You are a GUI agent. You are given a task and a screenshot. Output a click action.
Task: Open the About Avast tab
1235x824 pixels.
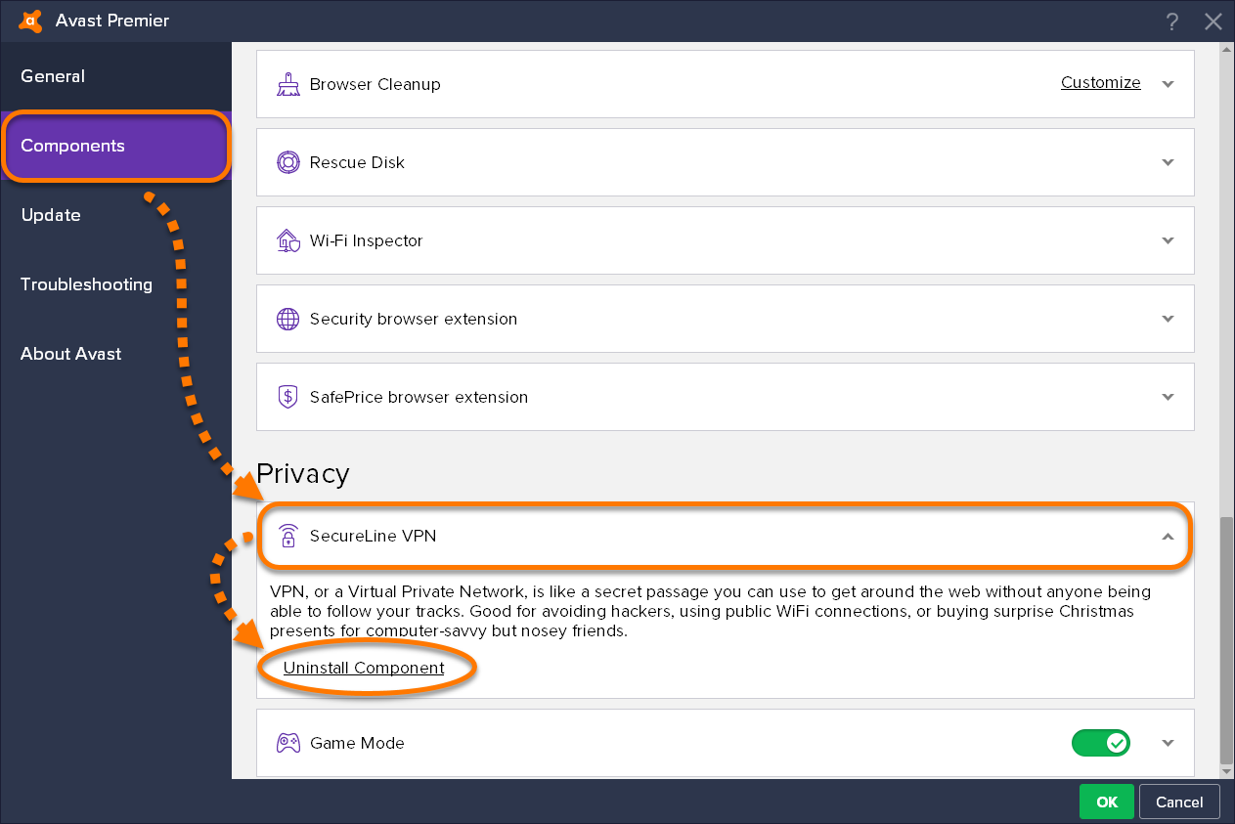(115, 354)
